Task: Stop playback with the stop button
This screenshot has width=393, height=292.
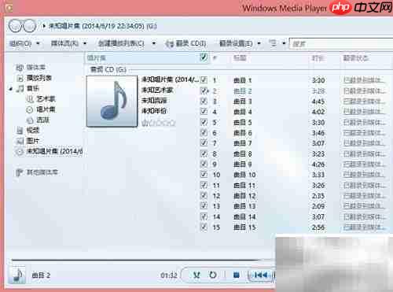Action: tap(237, 275)
